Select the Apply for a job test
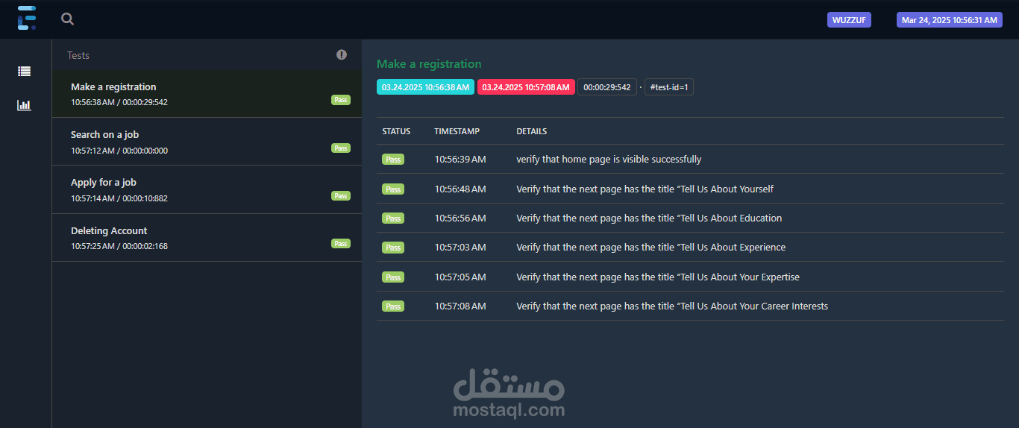Screen dimensions: 1019x428 pos(207,189)
